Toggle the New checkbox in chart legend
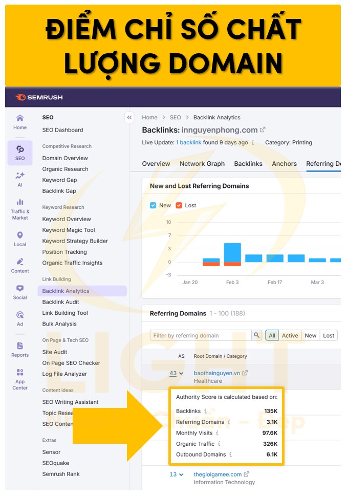Viewport: 347px width, 497px height. click(153, 205)
